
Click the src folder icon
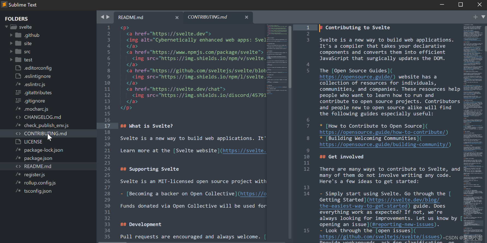click(18, 51)
